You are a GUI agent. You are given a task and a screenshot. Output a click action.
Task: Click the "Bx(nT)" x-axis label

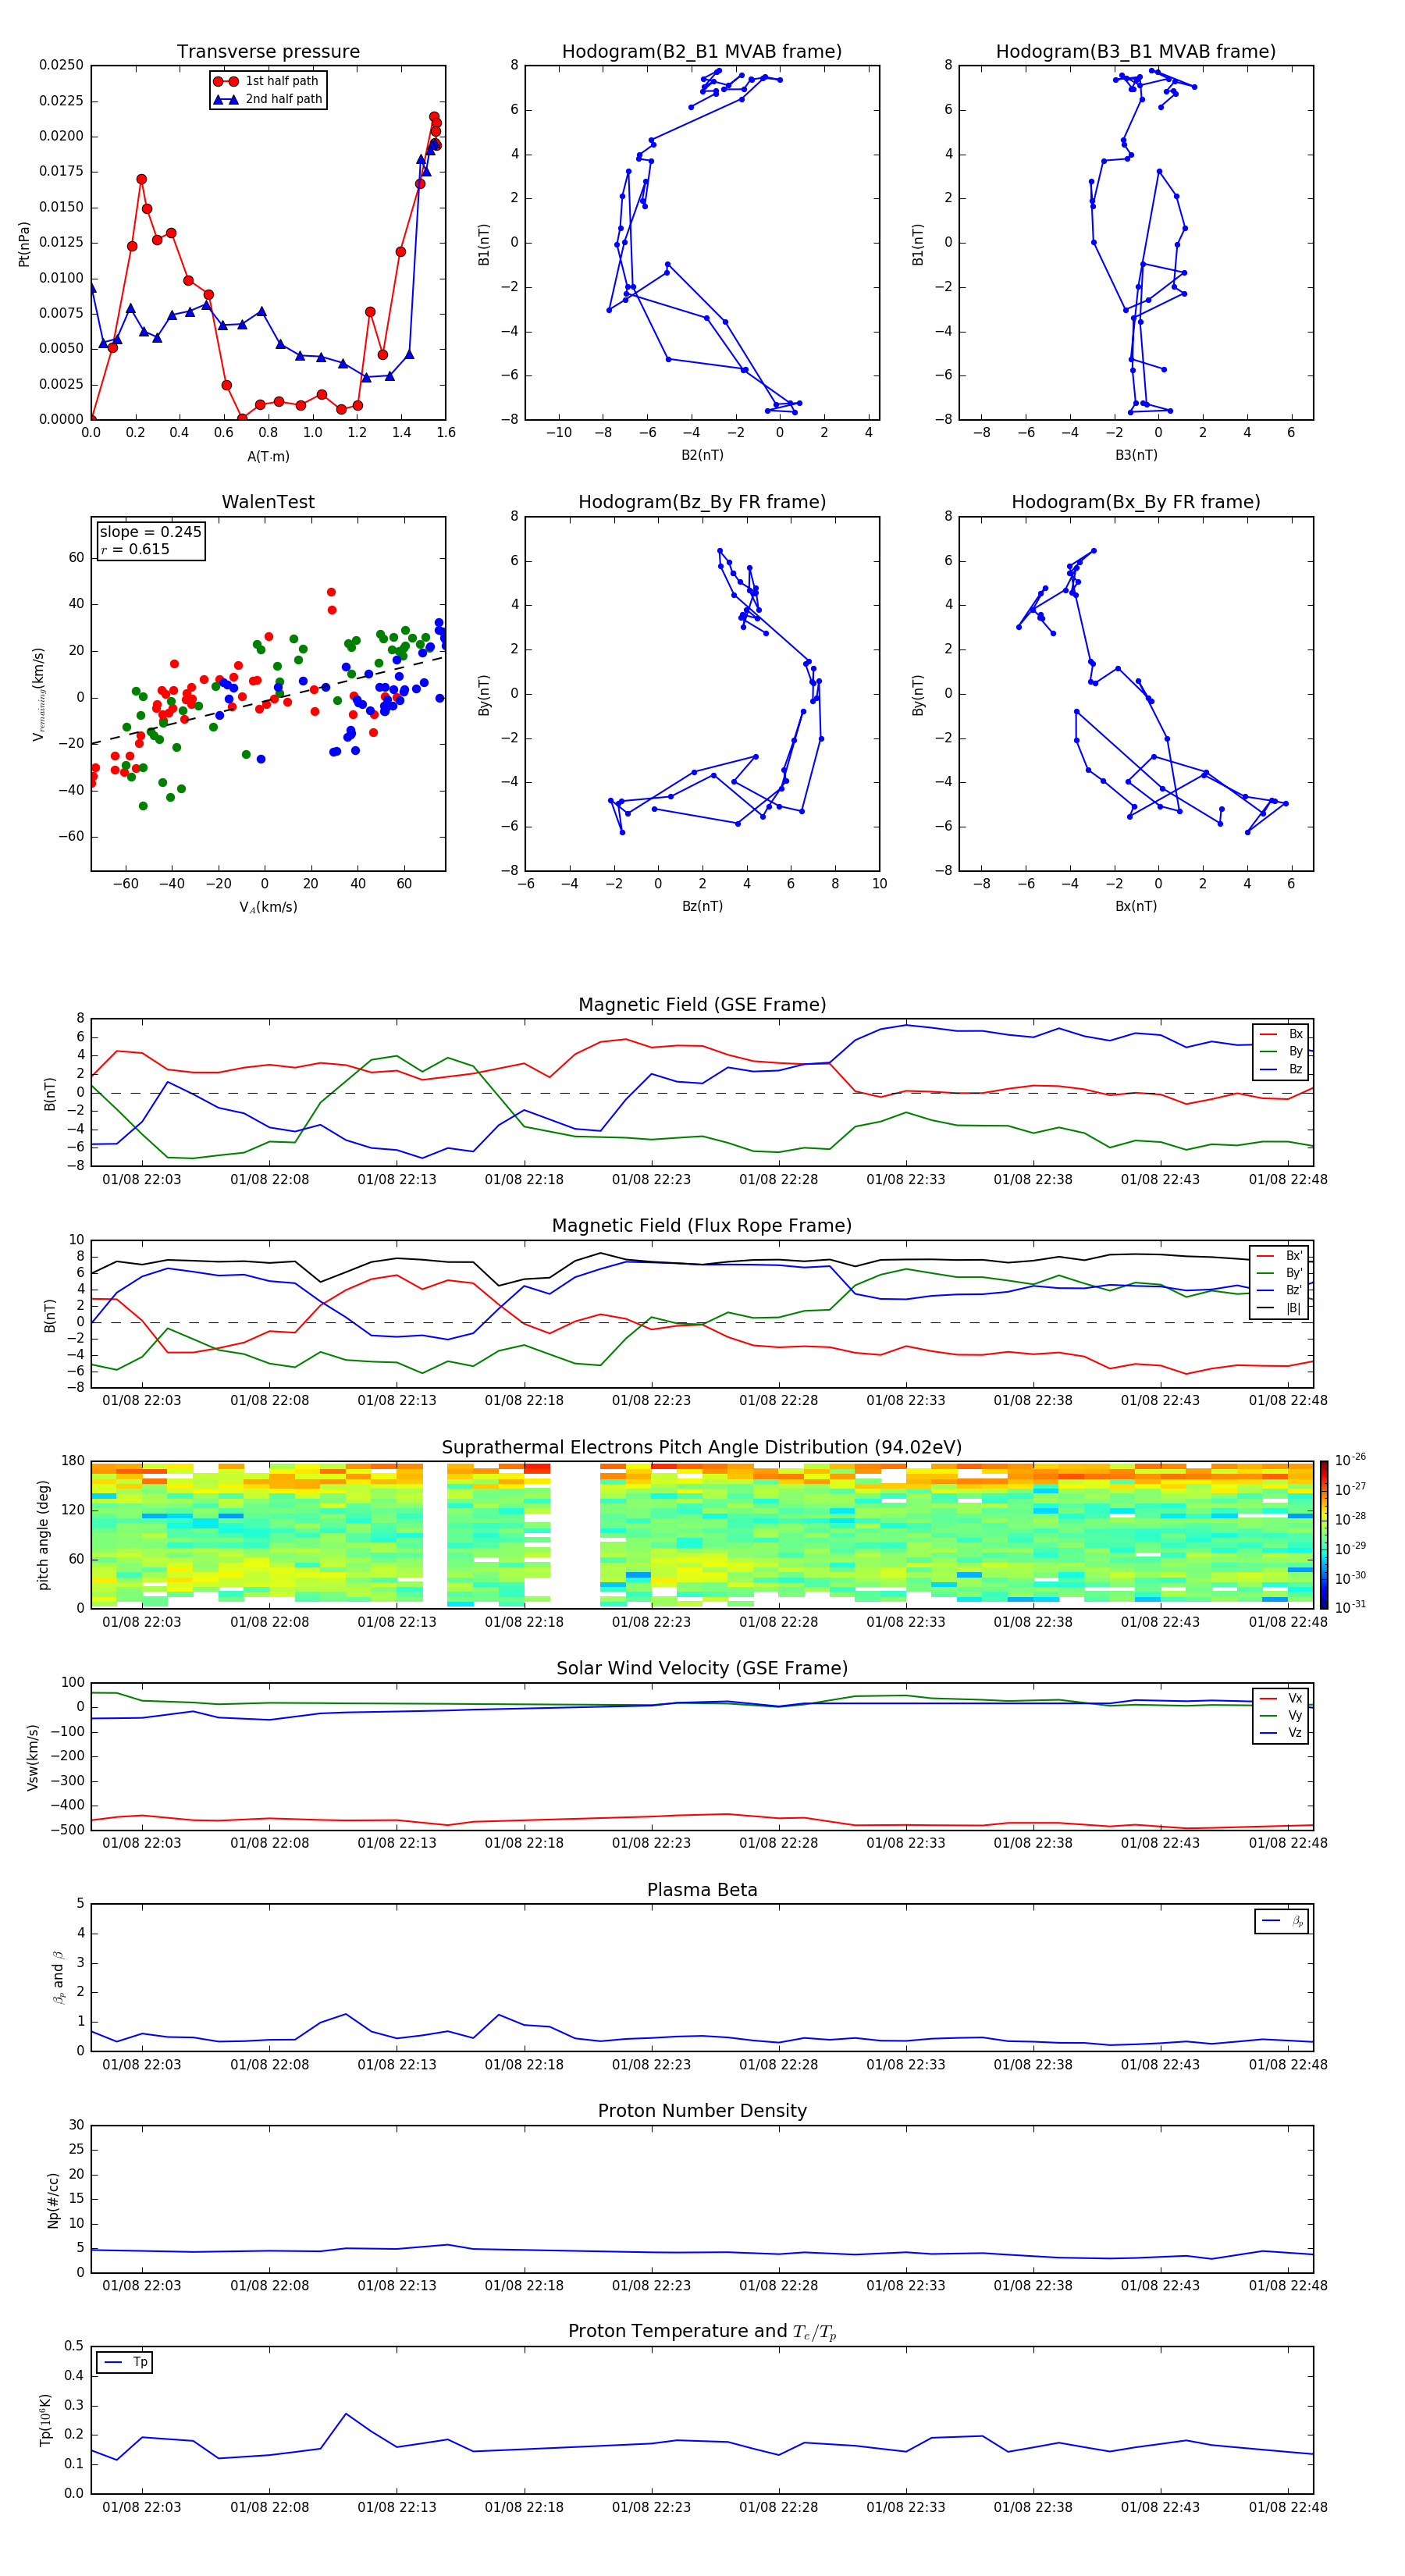pyautogui.click(x=1136, y=906)
